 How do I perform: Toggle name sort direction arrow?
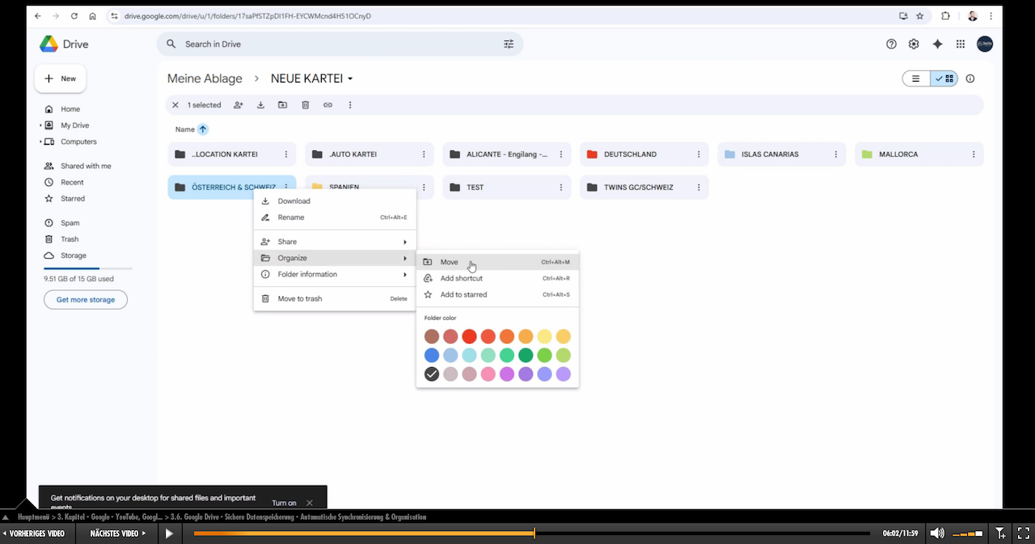point(203,129)
